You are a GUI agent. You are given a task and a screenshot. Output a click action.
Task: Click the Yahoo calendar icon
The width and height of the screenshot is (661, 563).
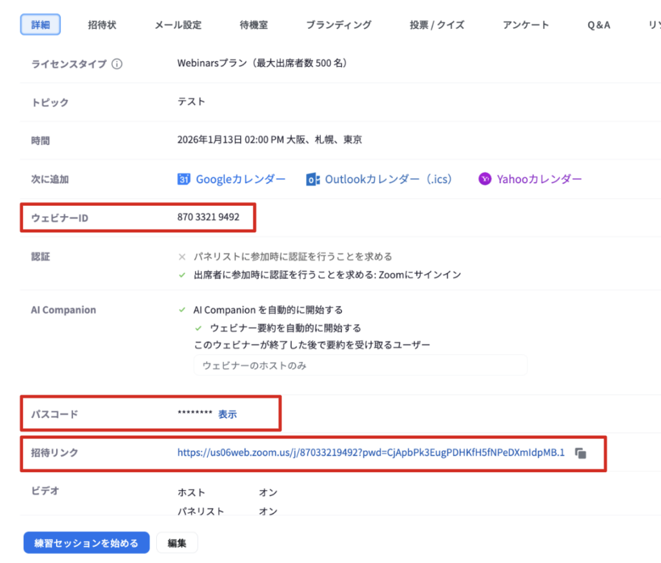485,179
